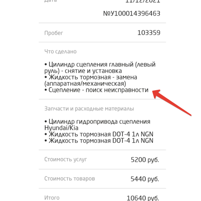Click the date value 11/12/2021

pyautogui.click(x=142, y=1)
